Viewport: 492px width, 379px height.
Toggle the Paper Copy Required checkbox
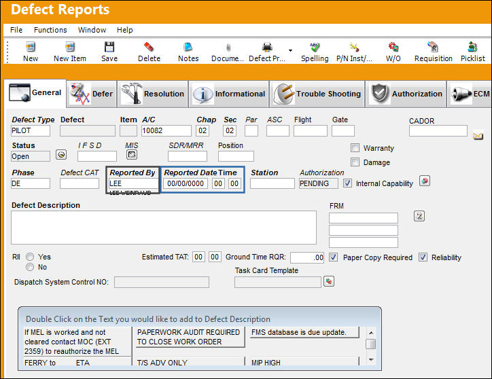[x=333, y=257]
